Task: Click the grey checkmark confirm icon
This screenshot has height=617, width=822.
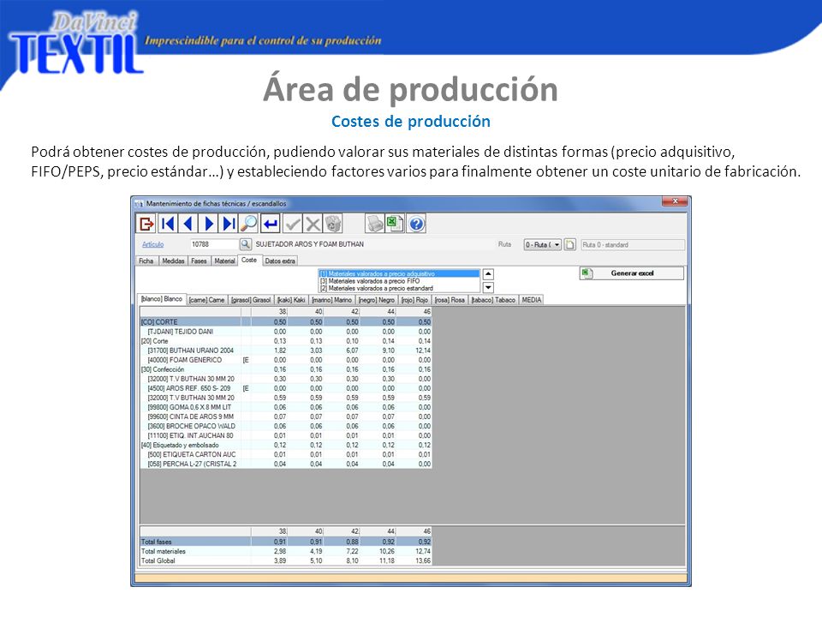Action: pyautogui.click(x=293, y=224)
